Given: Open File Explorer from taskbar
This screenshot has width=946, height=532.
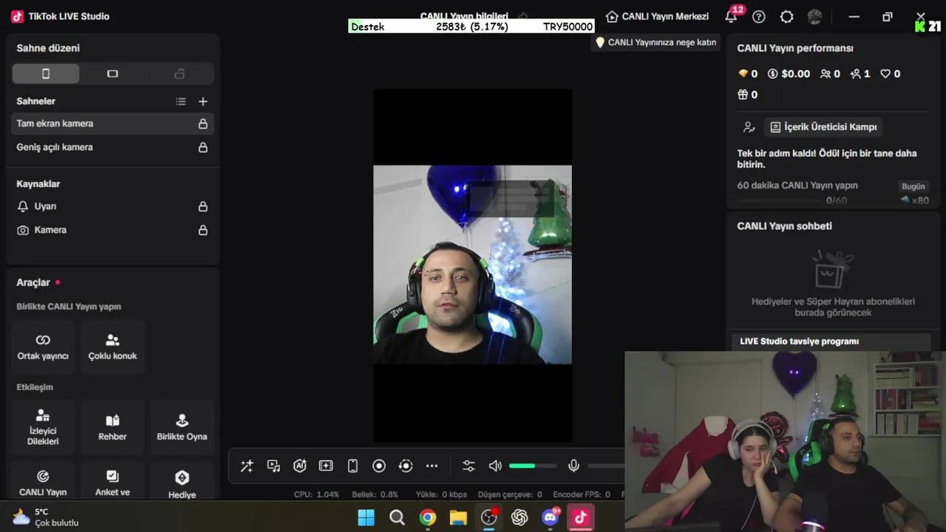Looking at the screenshot, I should pyautogui.click(x=458, y=517).
